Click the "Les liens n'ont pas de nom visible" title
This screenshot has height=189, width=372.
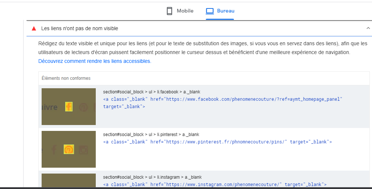[80, 28]
